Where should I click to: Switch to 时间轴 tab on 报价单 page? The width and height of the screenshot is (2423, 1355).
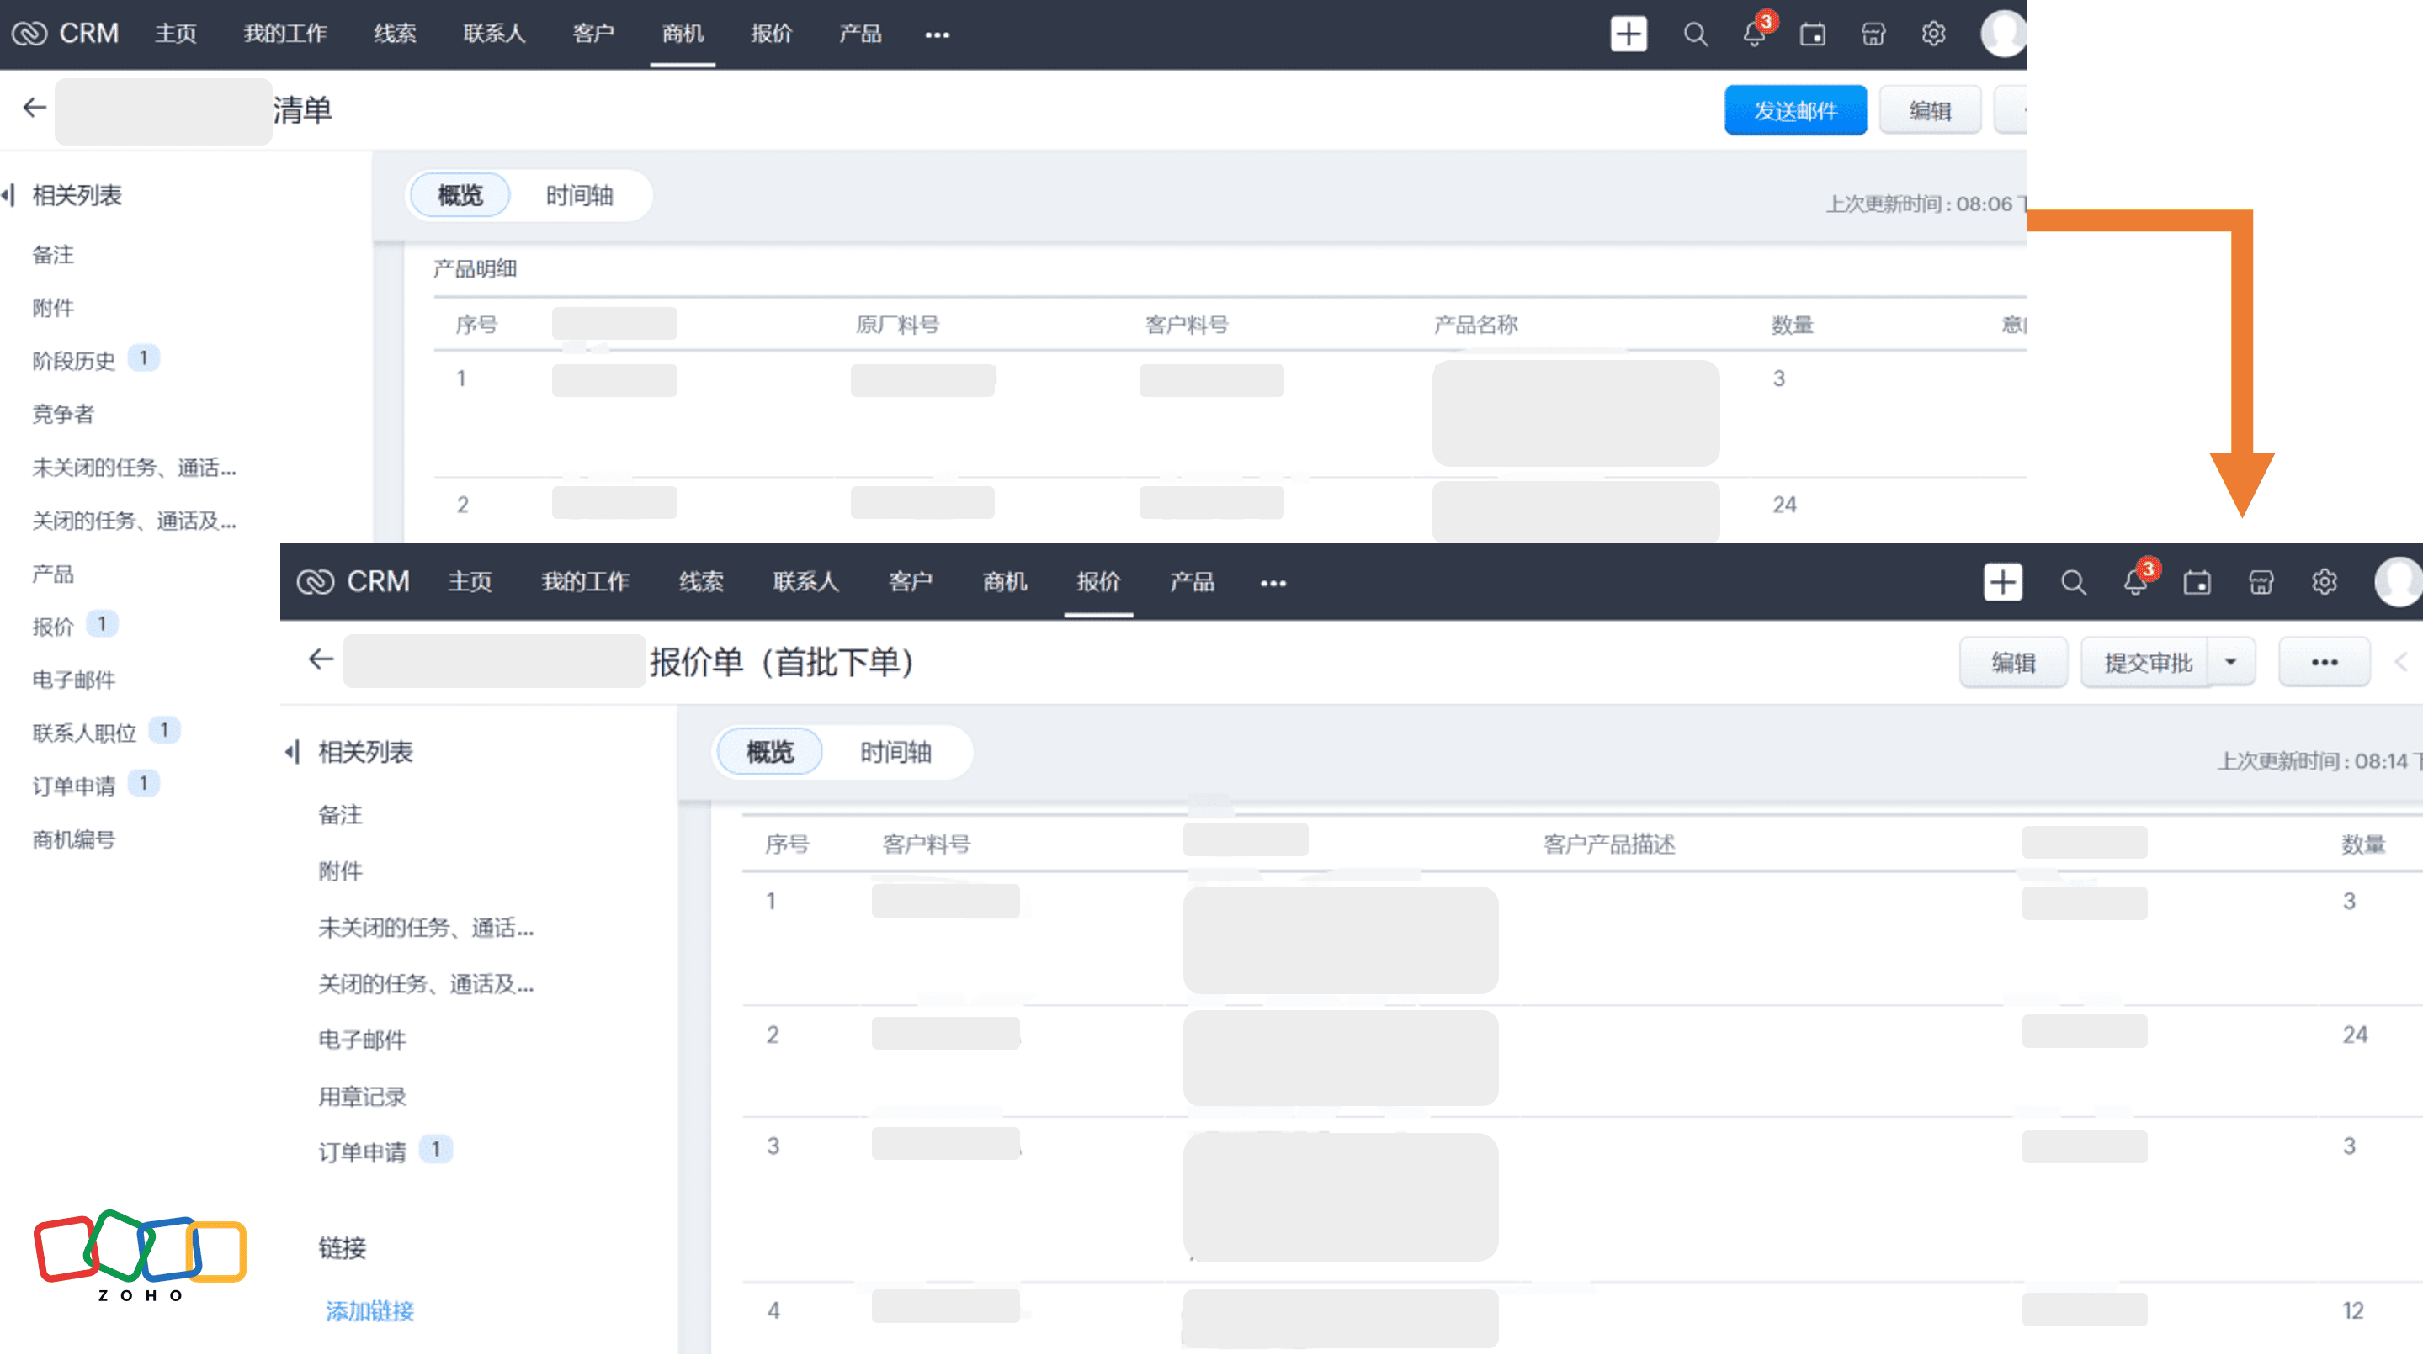[x=895, y=752]
